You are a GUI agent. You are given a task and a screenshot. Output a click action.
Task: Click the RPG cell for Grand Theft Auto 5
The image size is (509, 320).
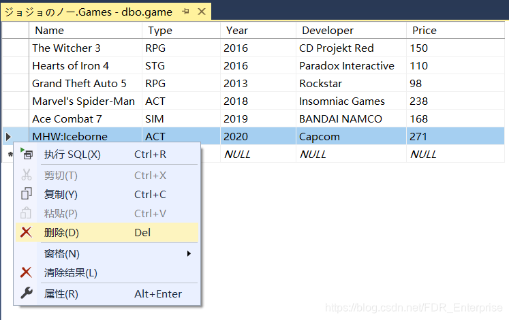tap(181, 83)
